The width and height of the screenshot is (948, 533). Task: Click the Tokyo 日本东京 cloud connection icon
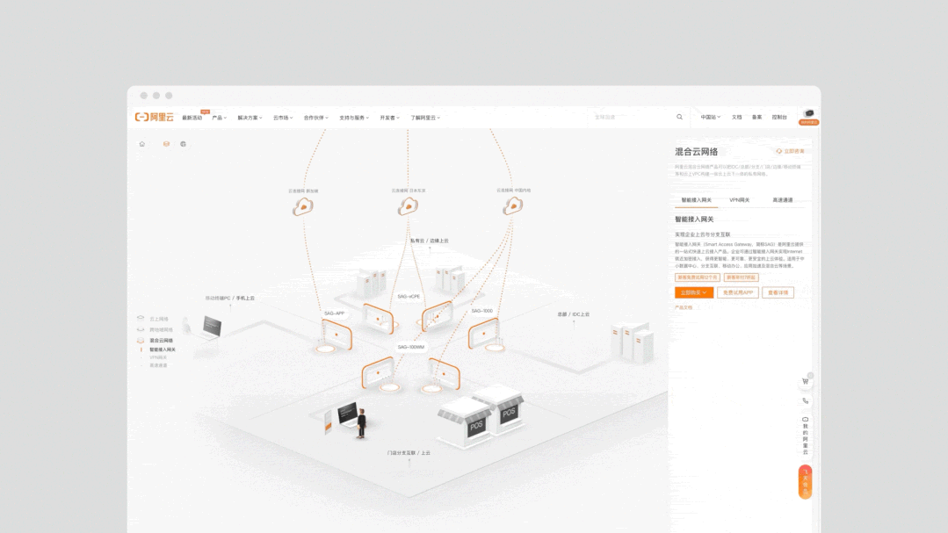pos(408,206)
